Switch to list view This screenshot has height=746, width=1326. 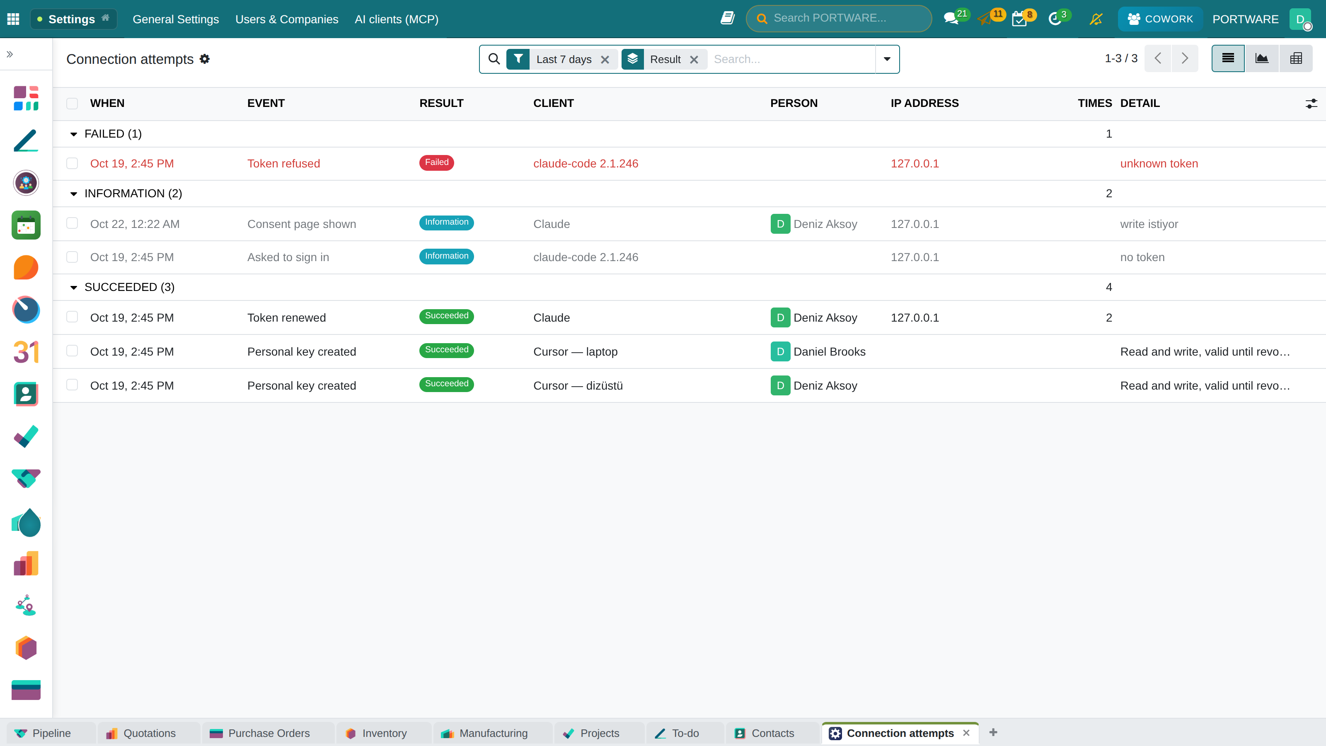(x=1228, y=58)
